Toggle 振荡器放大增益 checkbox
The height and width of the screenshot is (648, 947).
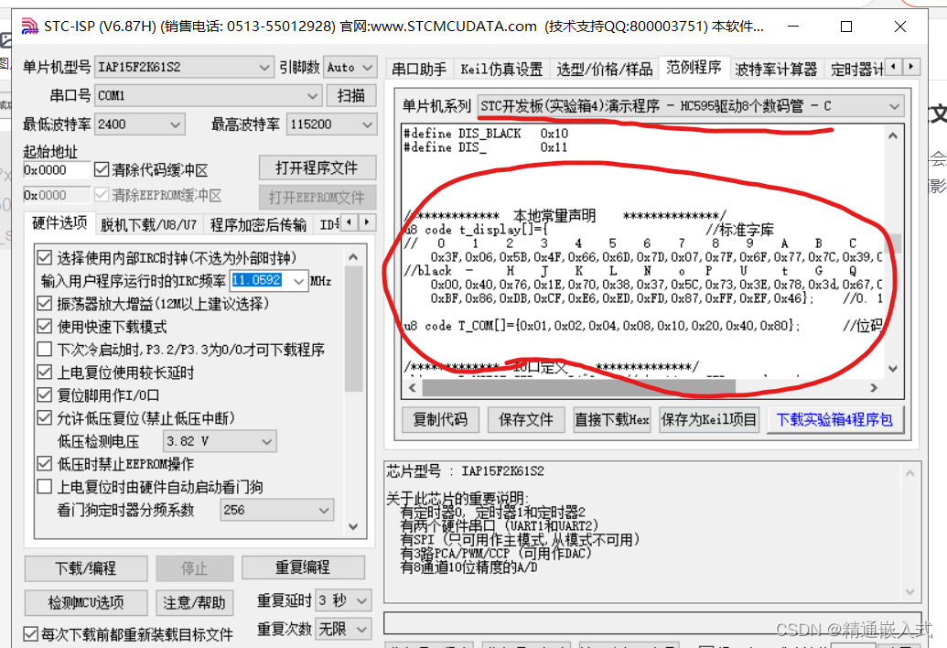tap(44, 303)
